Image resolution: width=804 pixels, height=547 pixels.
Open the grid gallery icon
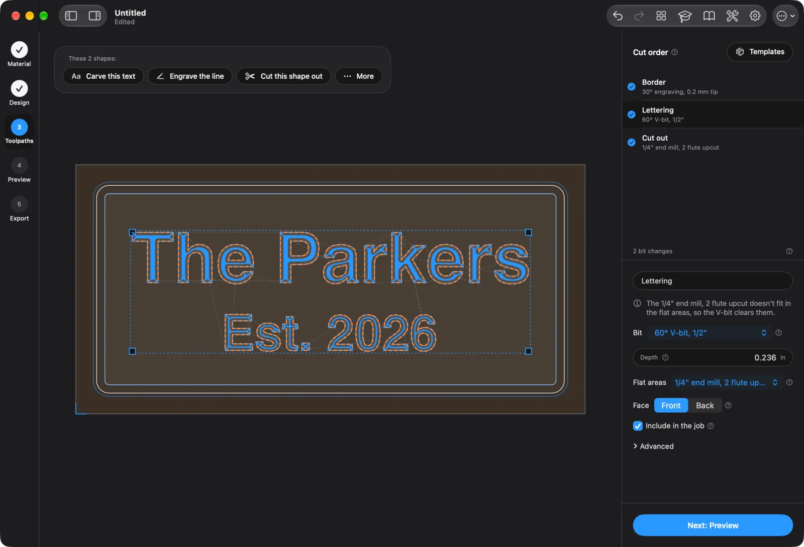[661, 16]
